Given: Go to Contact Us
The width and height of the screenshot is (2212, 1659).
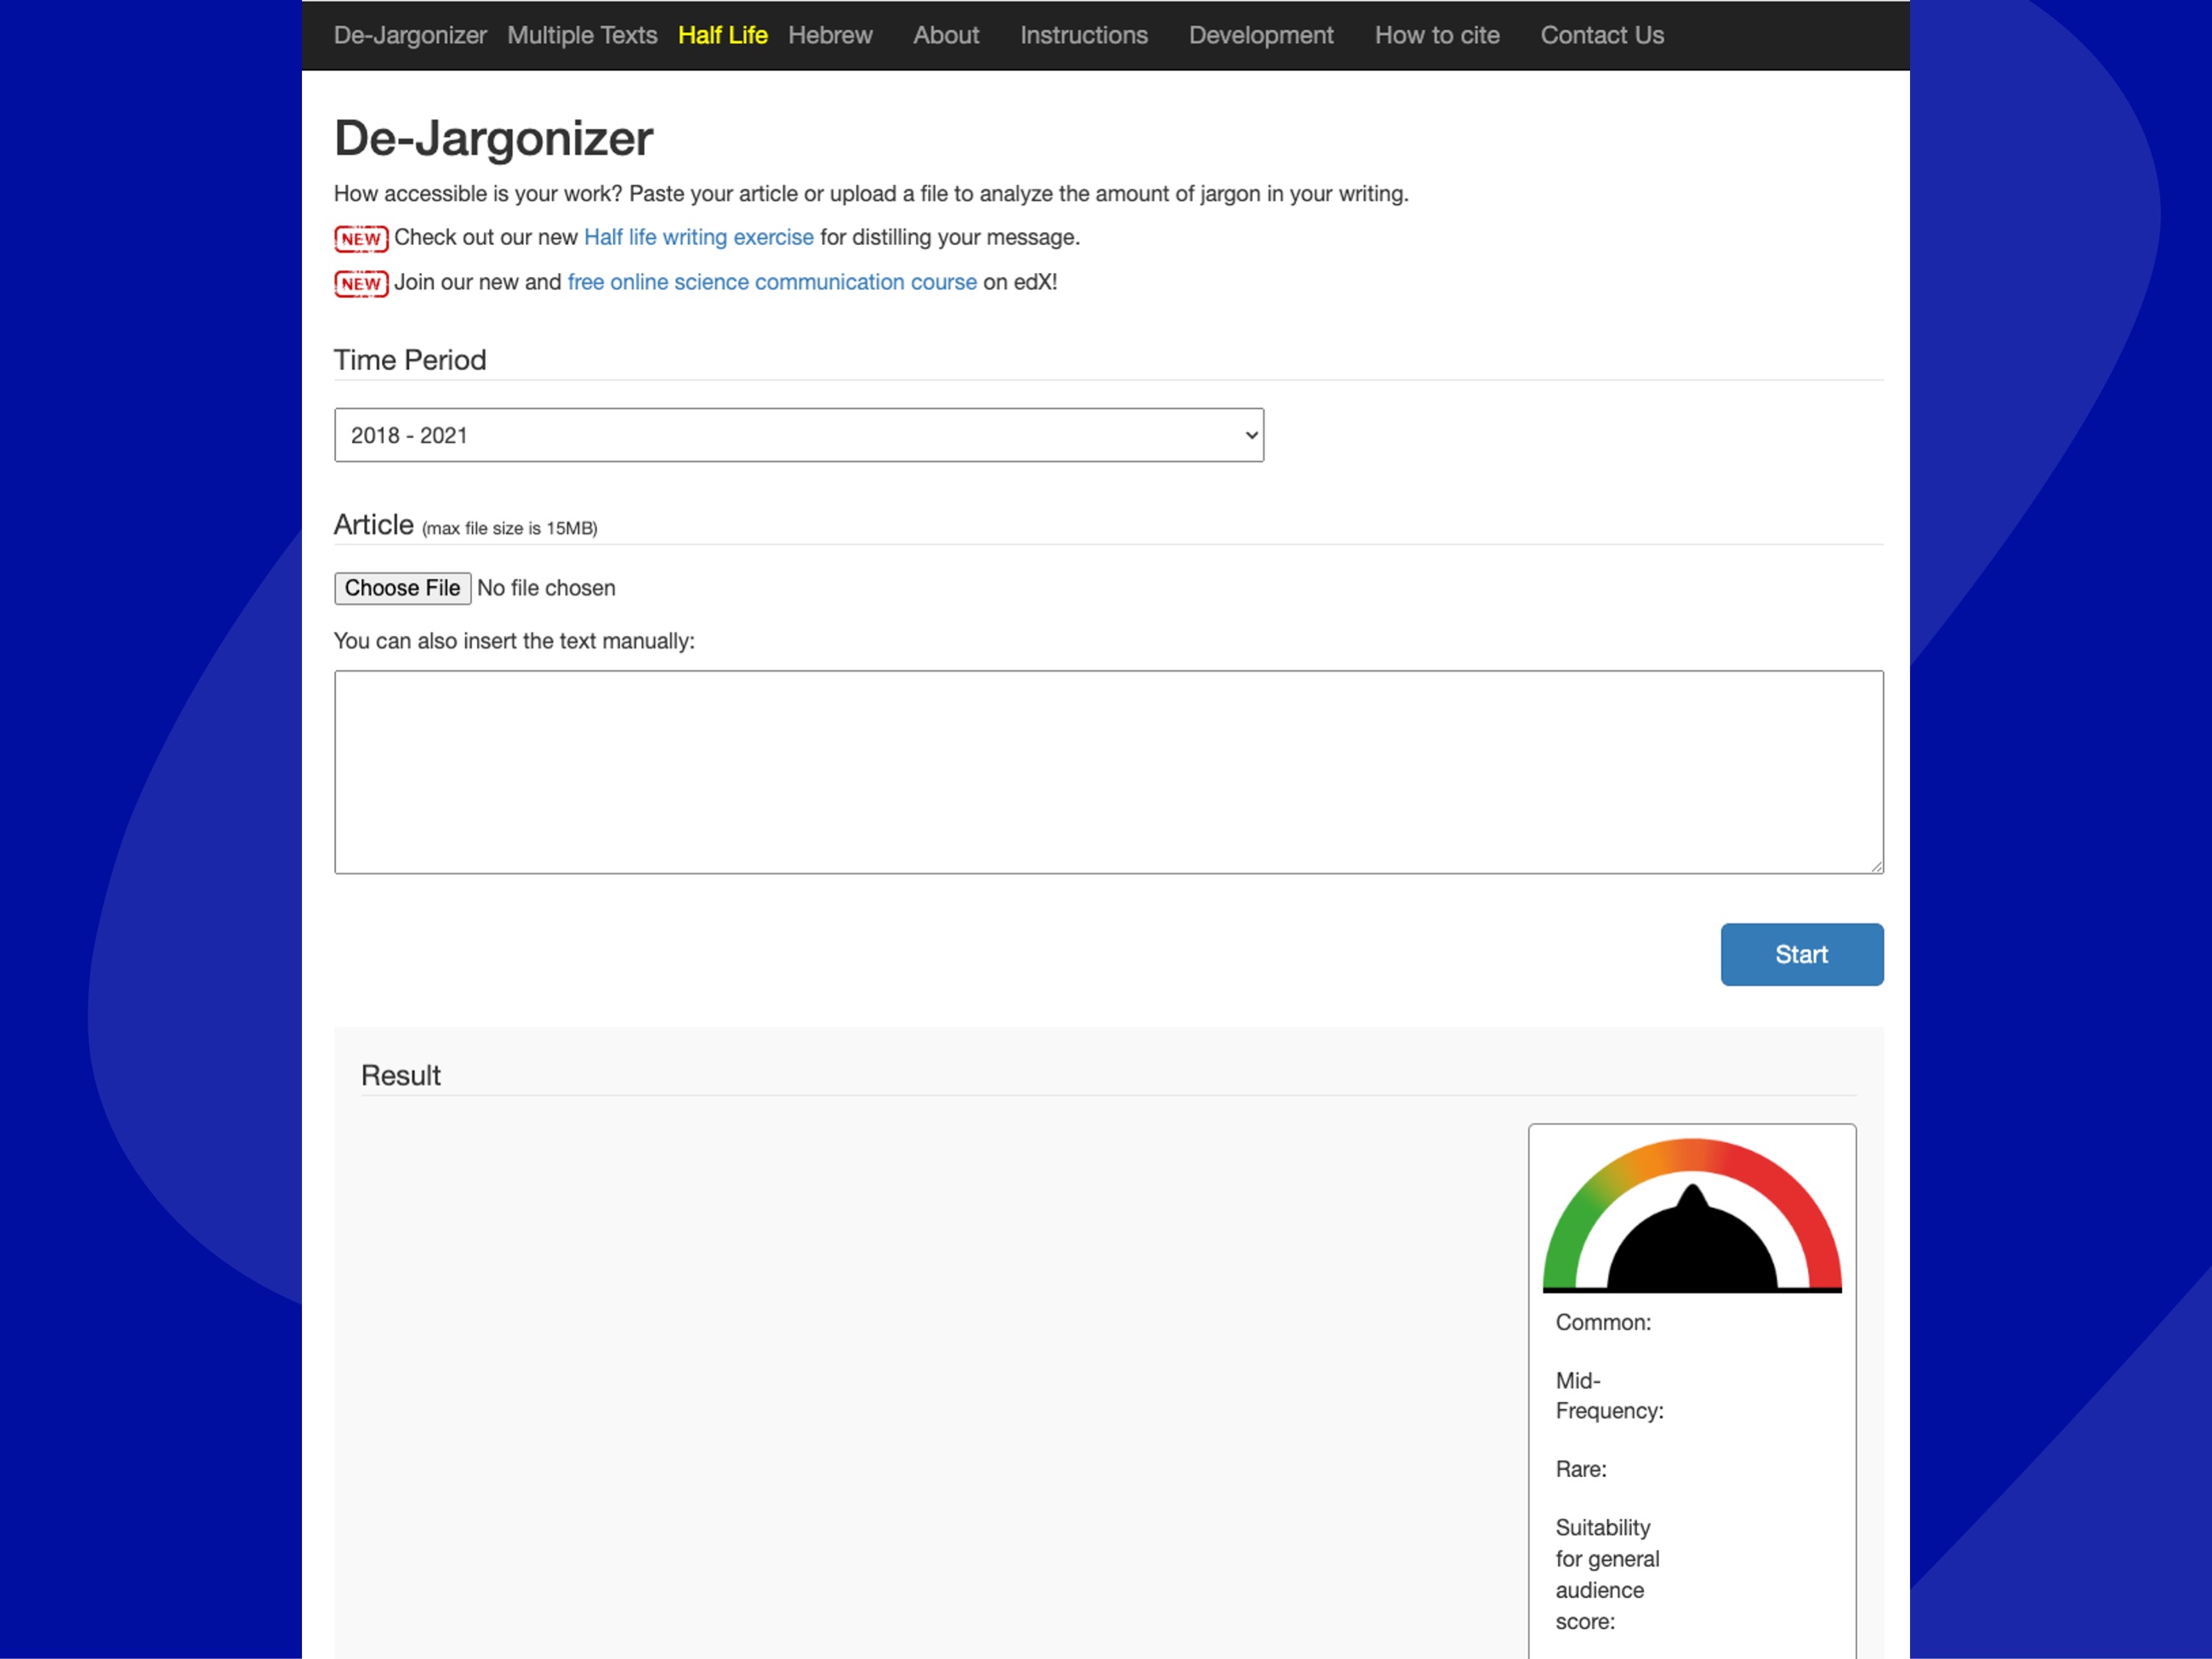Looking at the screenshot, I should pos(1601,35).
